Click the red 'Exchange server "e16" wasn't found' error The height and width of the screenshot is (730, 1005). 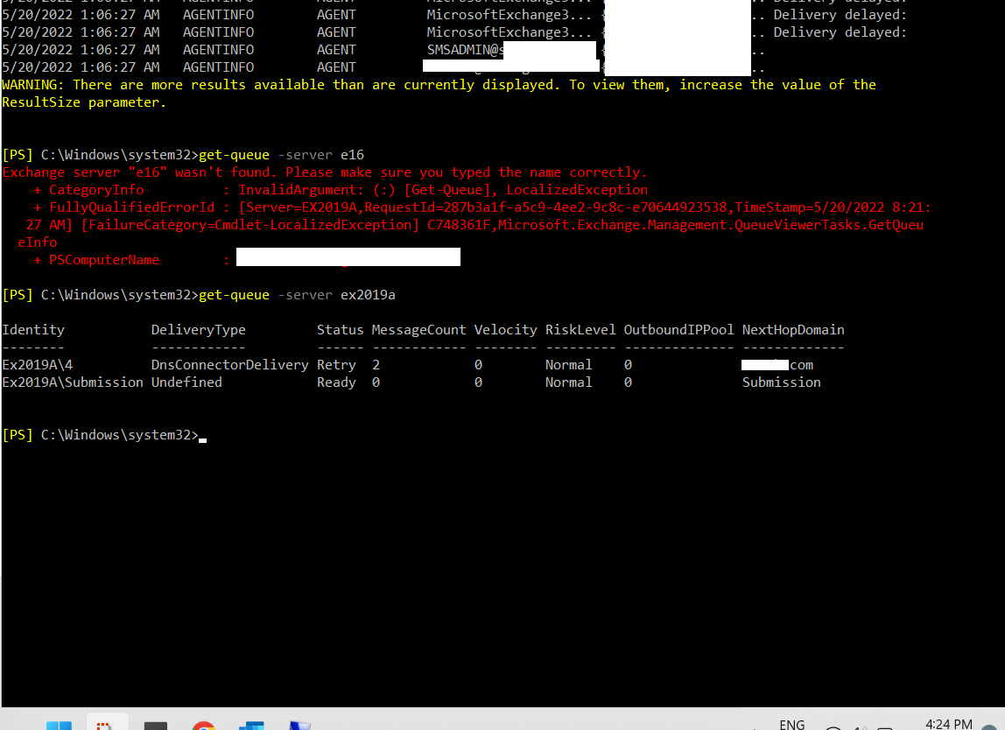tap(324, 172)
